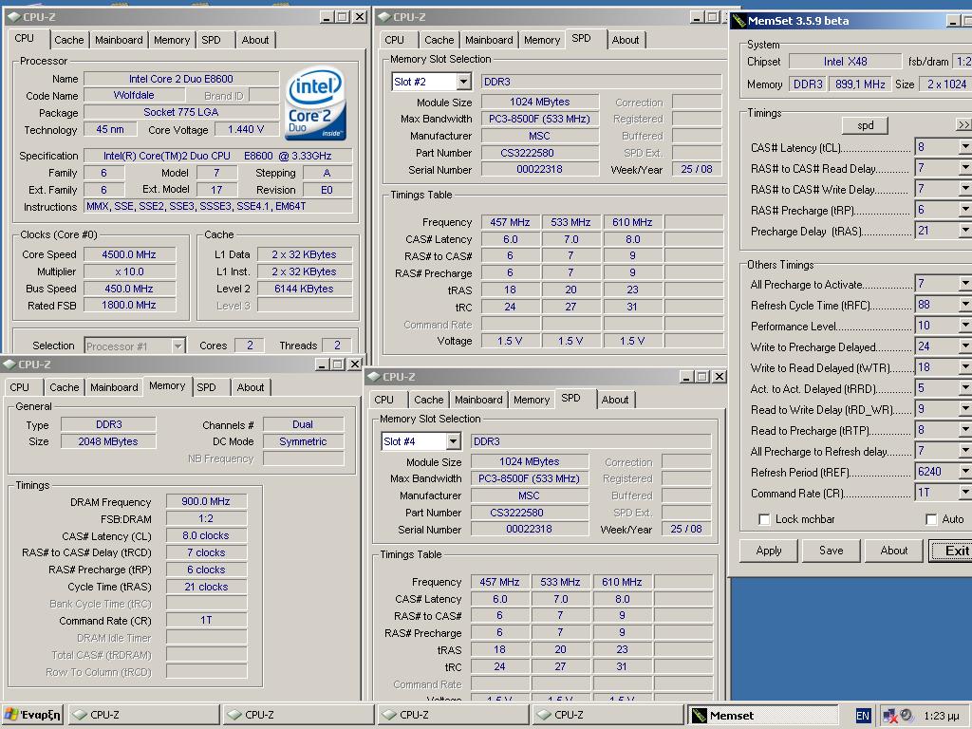This screenshot has width=972, height=729.
Task: Expand MemSet panel with the >> button
Action: (x=964, y=124)
